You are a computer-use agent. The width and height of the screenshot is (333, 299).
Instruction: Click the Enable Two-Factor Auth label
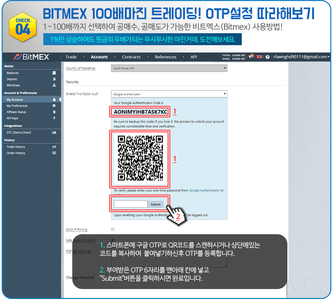(x=82, y=94)
